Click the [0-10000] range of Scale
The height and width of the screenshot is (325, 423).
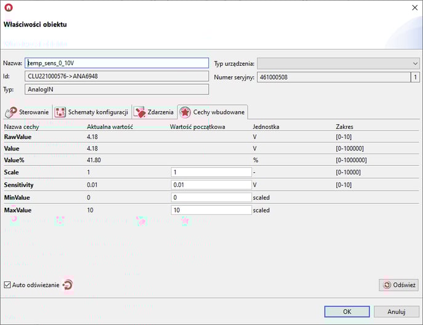[x=348, y=172]
